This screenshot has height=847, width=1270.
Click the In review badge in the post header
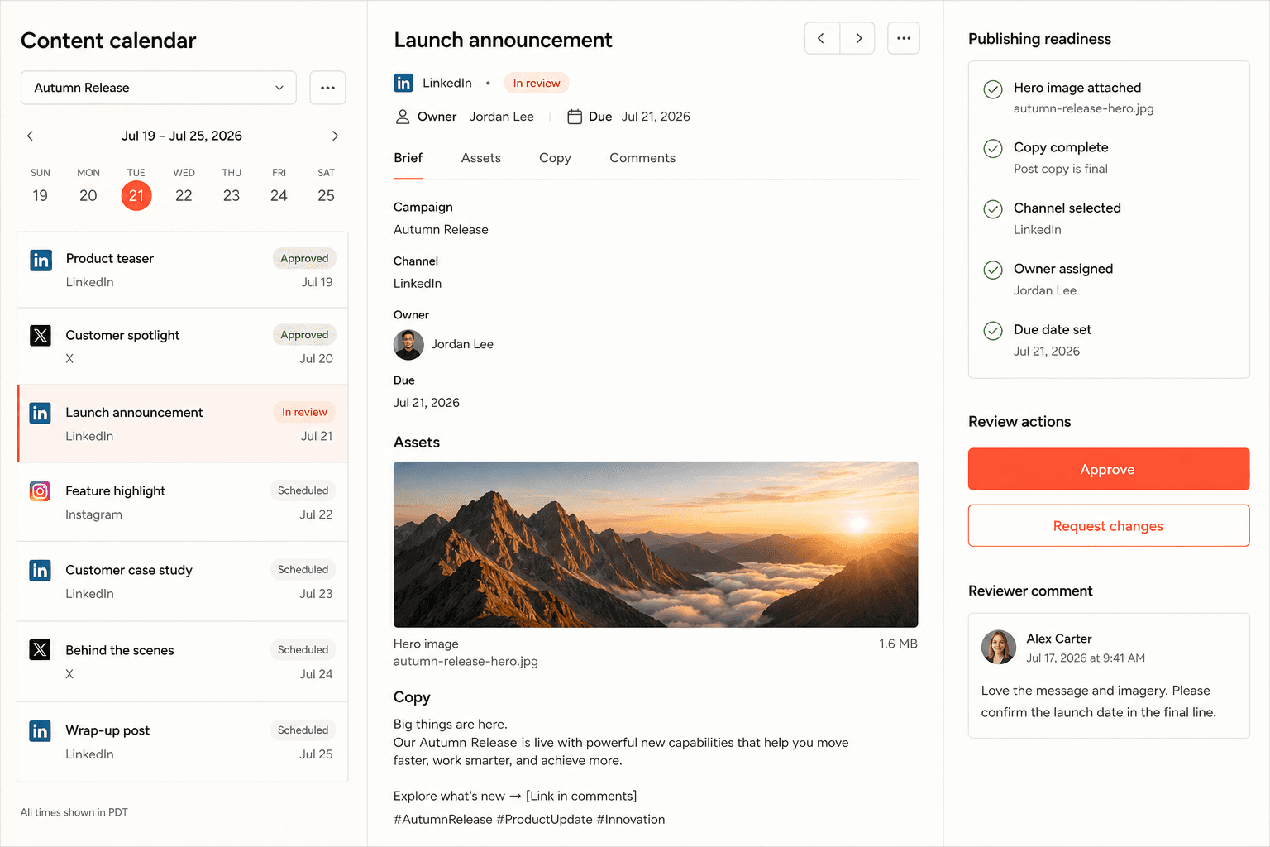click(537, 83)
